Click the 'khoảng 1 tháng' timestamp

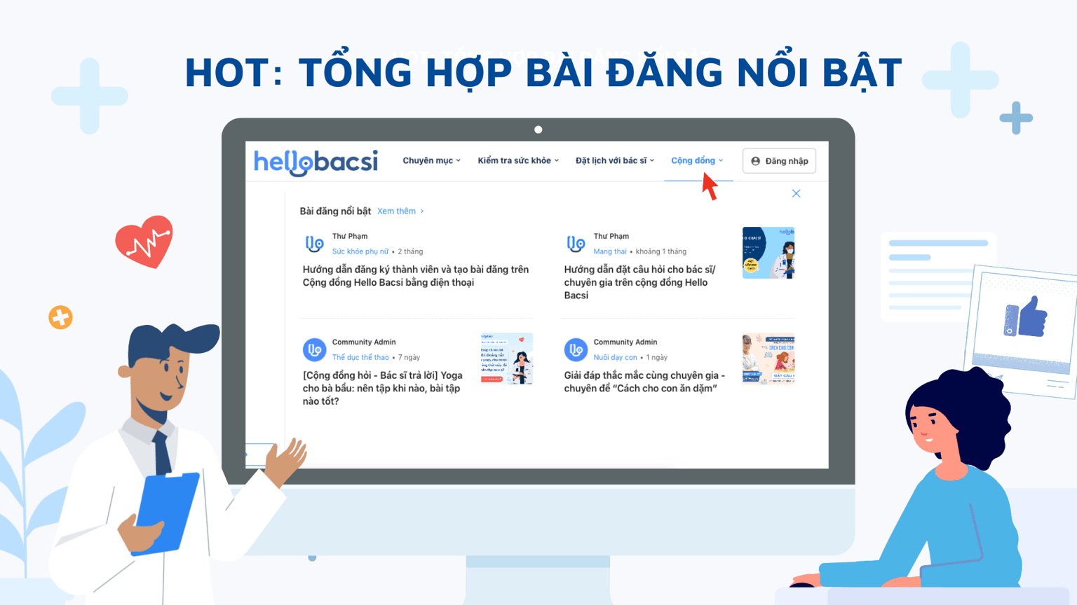click(x=661, y=251)
